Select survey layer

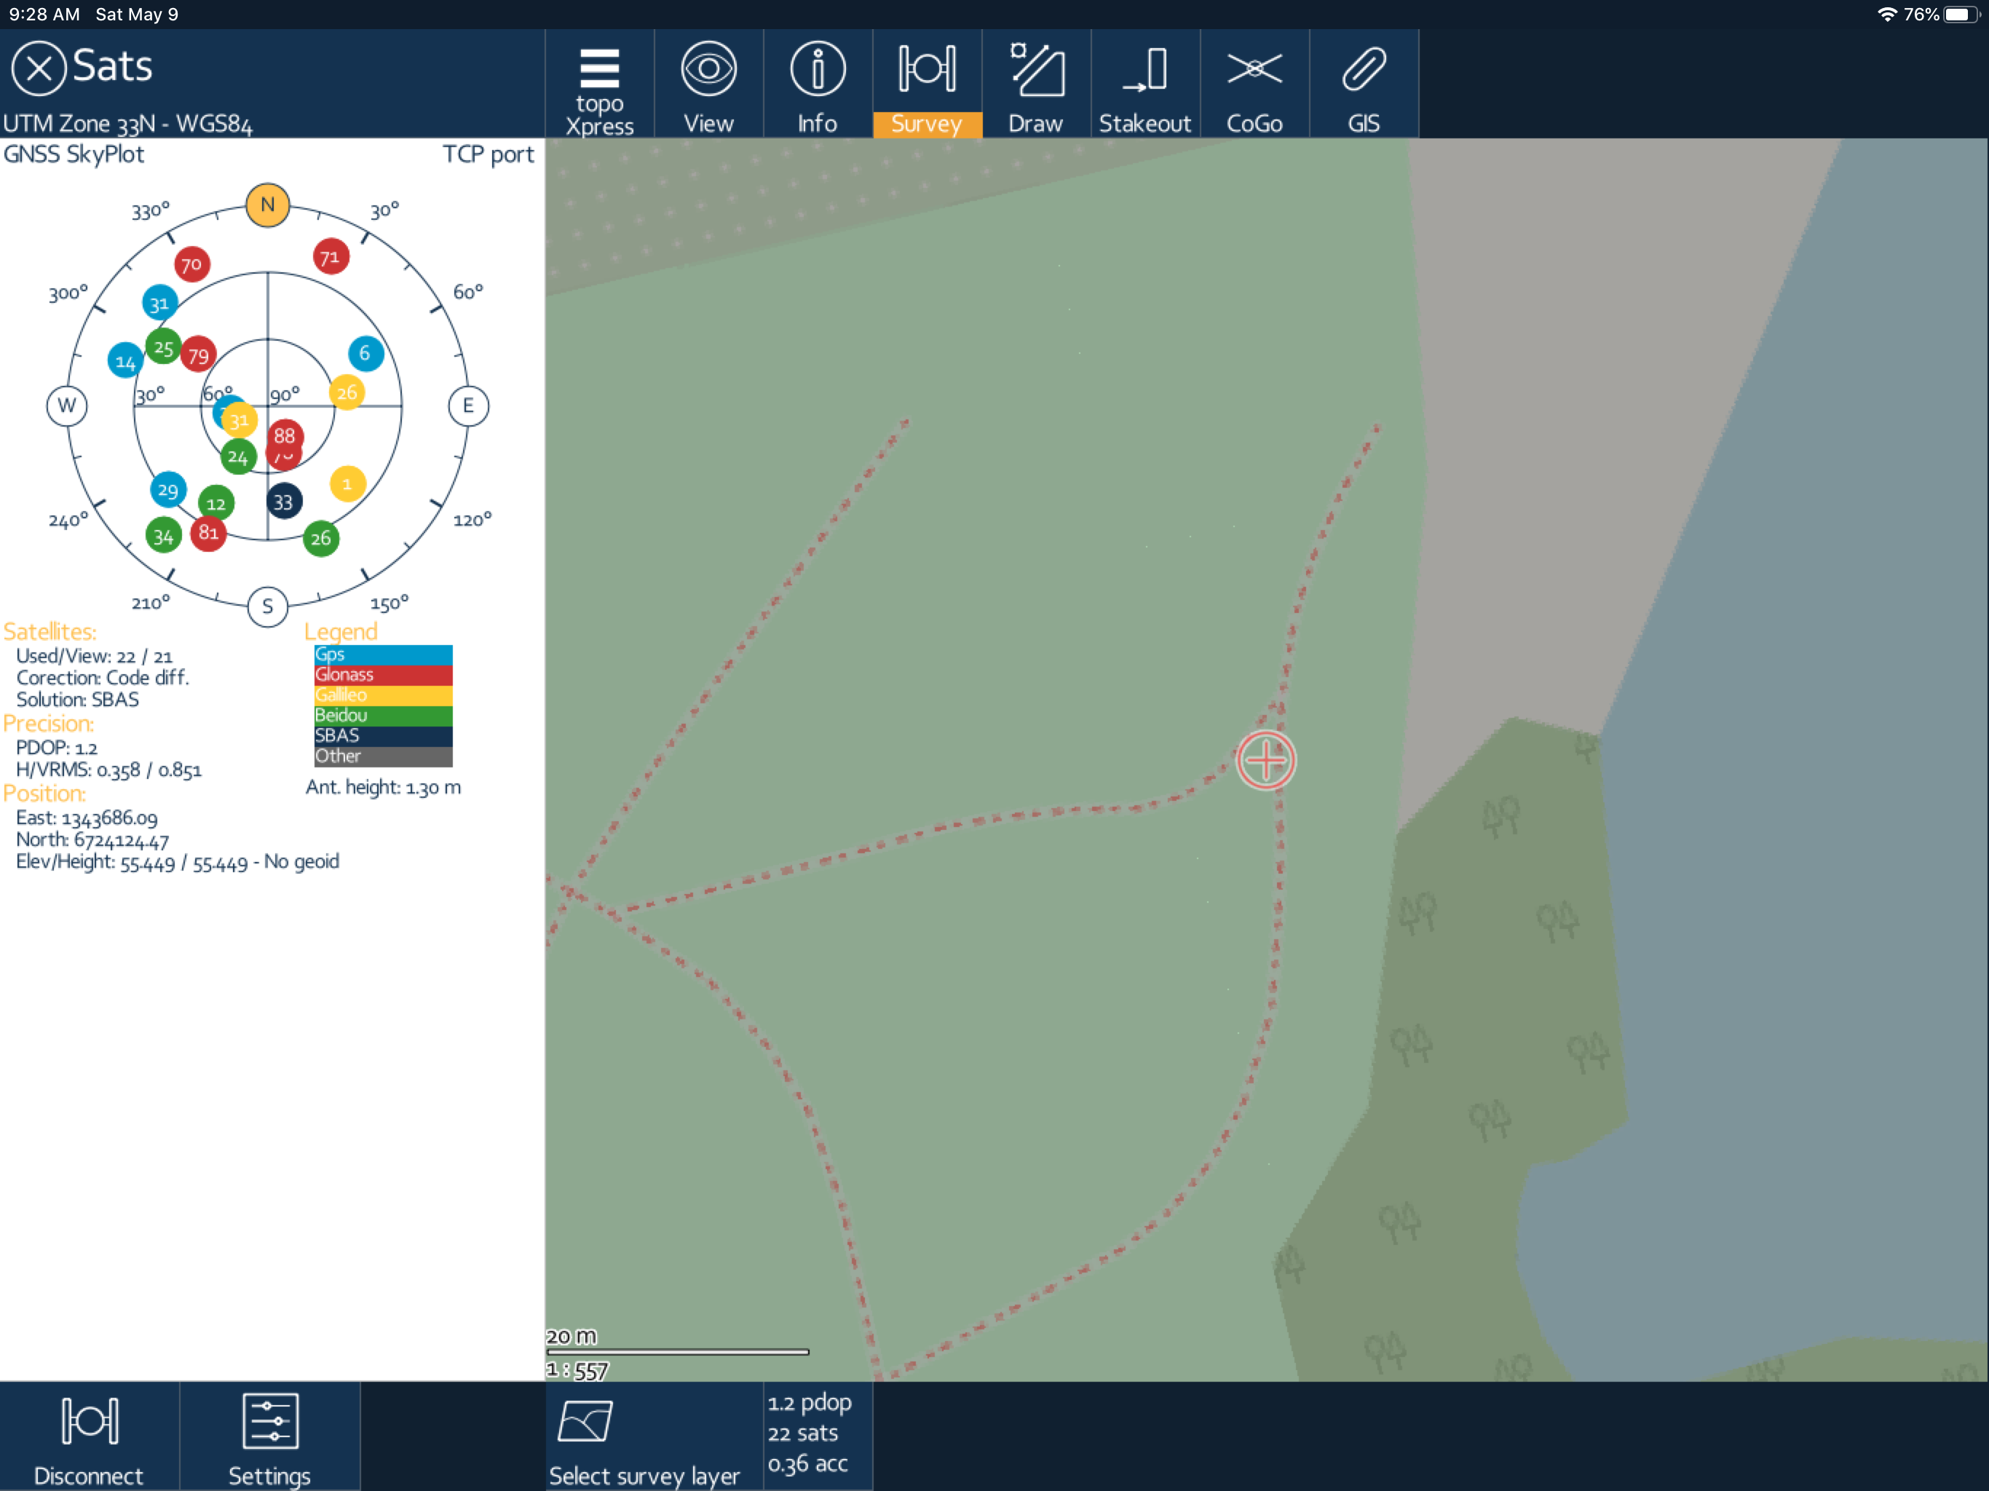(644, 1436)
